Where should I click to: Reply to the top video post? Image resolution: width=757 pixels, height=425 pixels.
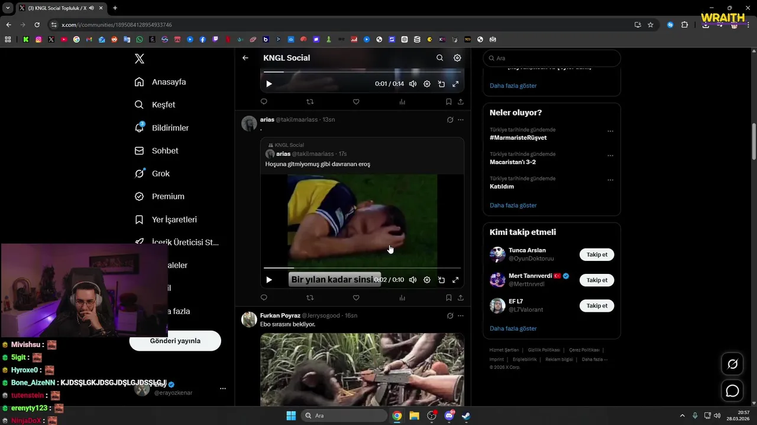pyautogui.click(x=264, y=102)
